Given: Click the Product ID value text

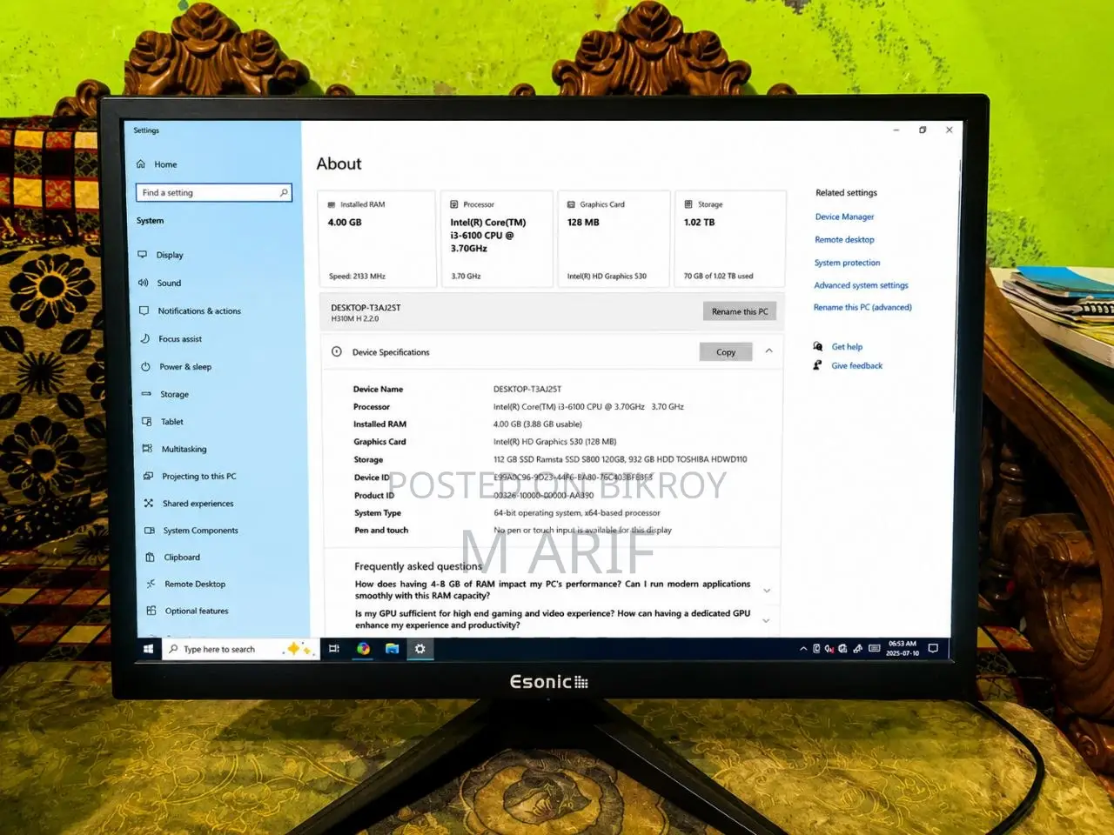Looking at the screenshot, I should [x=543, y=496].
